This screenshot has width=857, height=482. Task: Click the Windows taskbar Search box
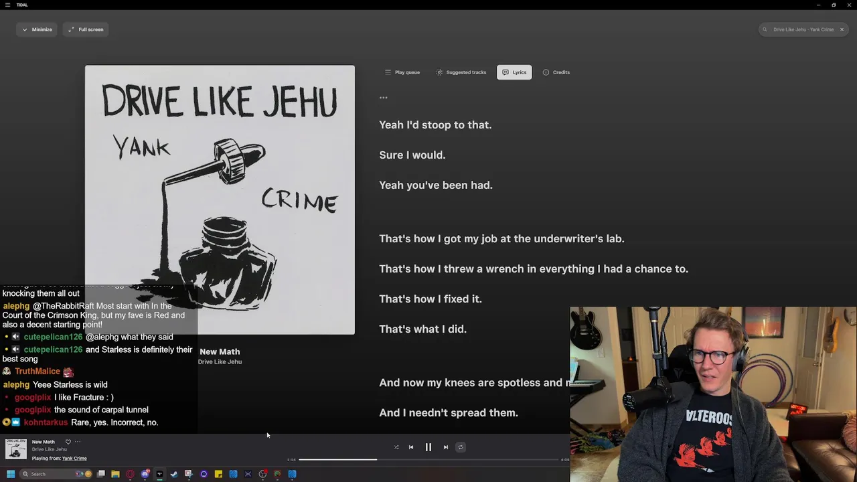click(x=55, y=474)
